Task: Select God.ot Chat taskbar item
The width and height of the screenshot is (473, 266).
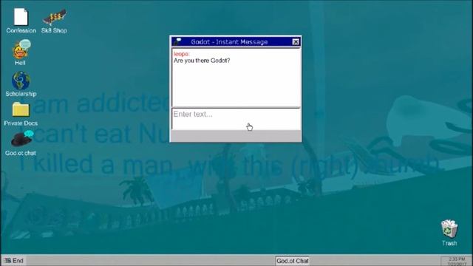Action: 293,261
